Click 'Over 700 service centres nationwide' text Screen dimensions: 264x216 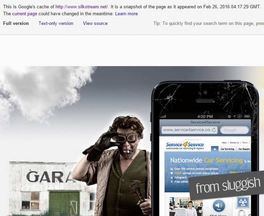point(196,169)
